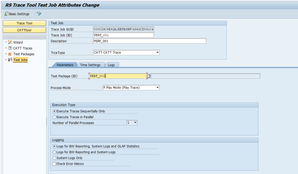Select the Test Jobs icon in sidebar
The image size is (298, 174).
(x=10, y=60)
